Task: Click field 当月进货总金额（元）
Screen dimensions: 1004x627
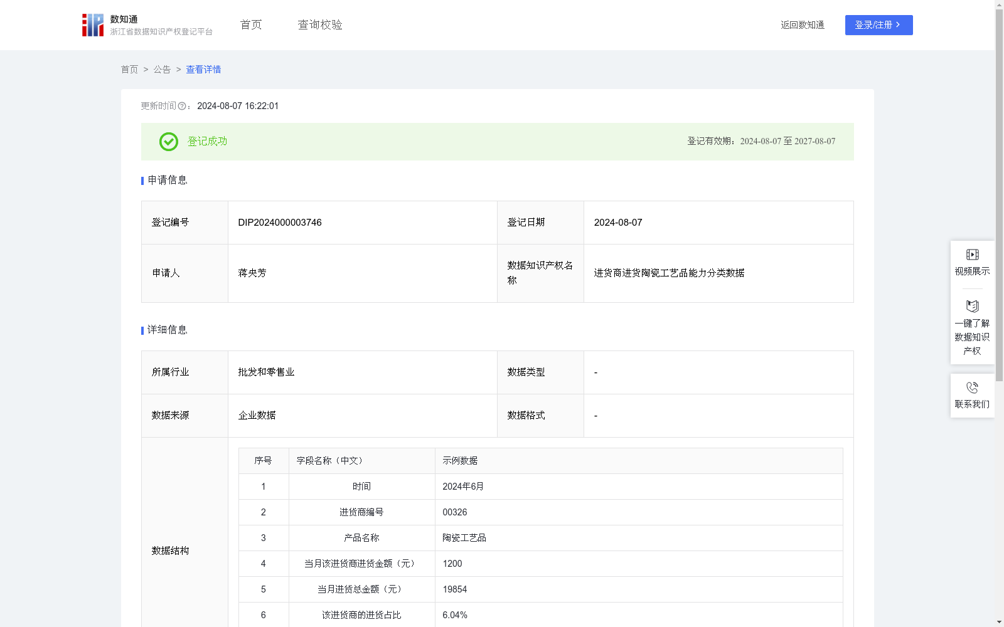Action: click(x=361, y=589)
